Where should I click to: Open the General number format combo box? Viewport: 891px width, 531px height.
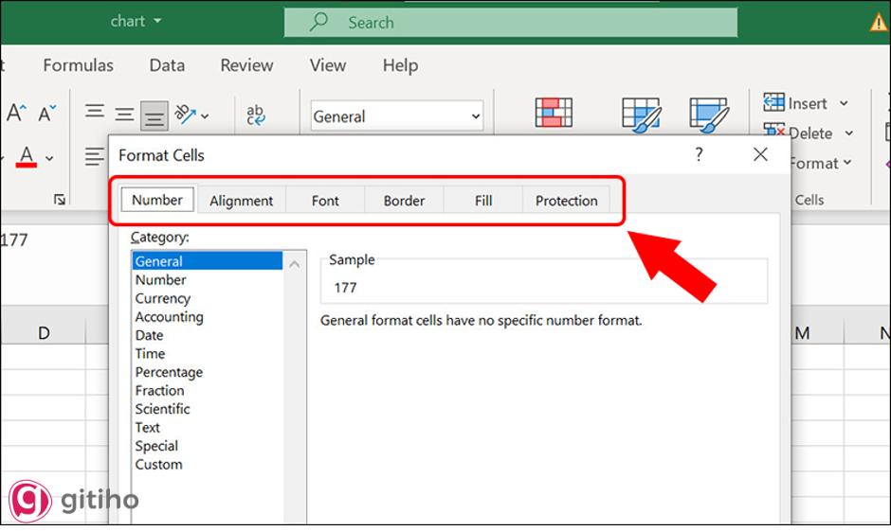[396, 116]
